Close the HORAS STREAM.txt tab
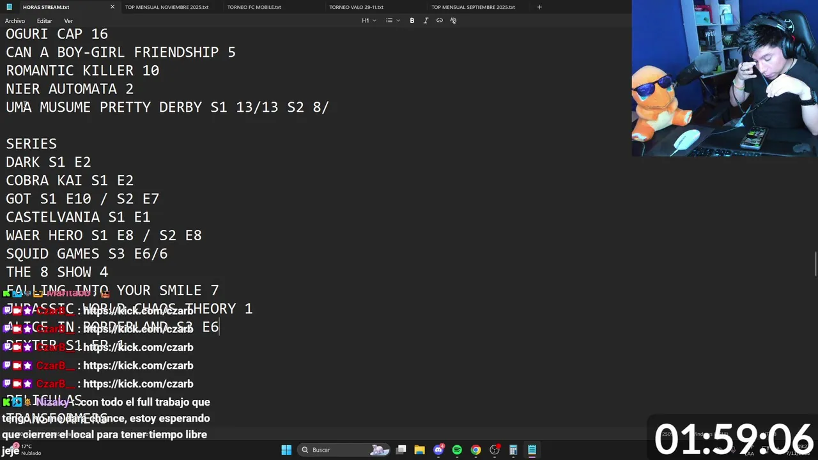 tap(112, 7)
